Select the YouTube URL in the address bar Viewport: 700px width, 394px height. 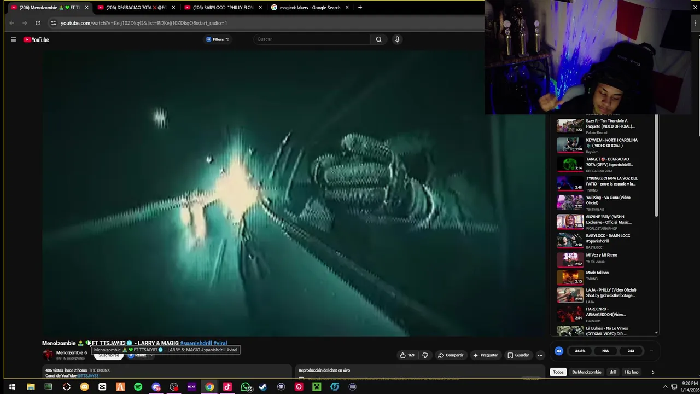(144, 23)
